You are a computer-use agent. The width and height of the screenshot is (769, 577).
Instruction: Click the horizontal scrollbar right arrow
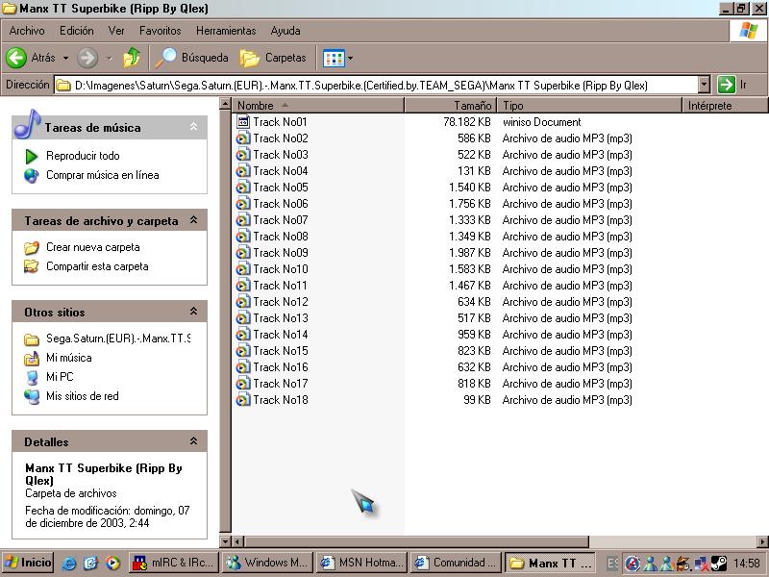coord(763,541)
